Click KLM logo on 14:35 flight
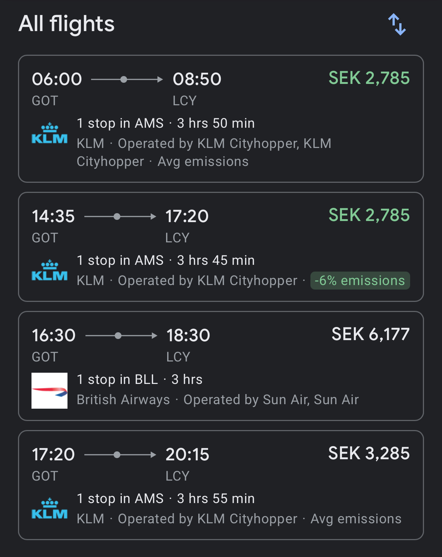The width and height of the screenshot is (442, 557). [x=49, y=271]
